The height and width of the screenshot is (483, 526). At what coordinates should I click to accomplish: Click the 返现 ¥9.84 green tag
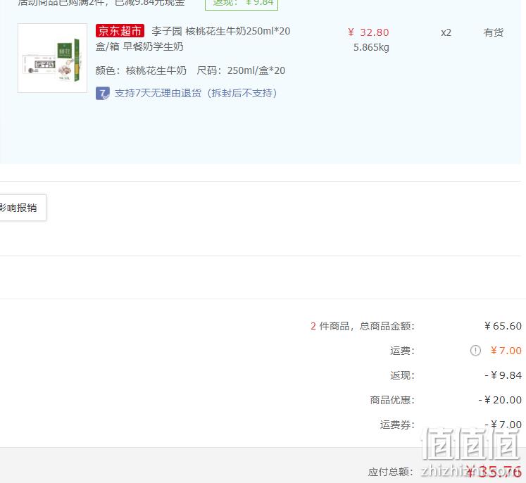[x=242, y=4]
